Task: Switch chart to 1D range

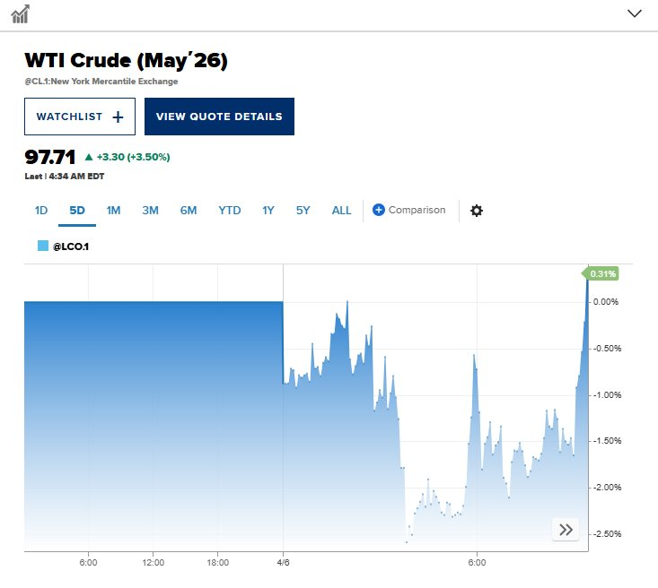Action: (x=41, y=211)
